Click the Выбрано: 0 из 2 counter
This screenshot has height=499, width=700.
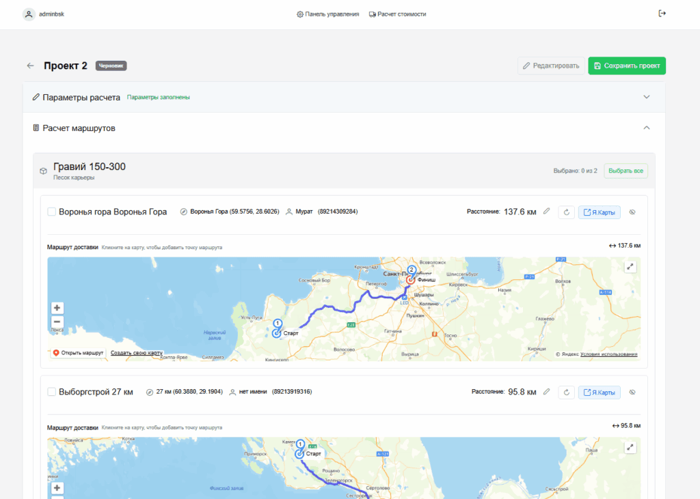click(x=575, y=171)
